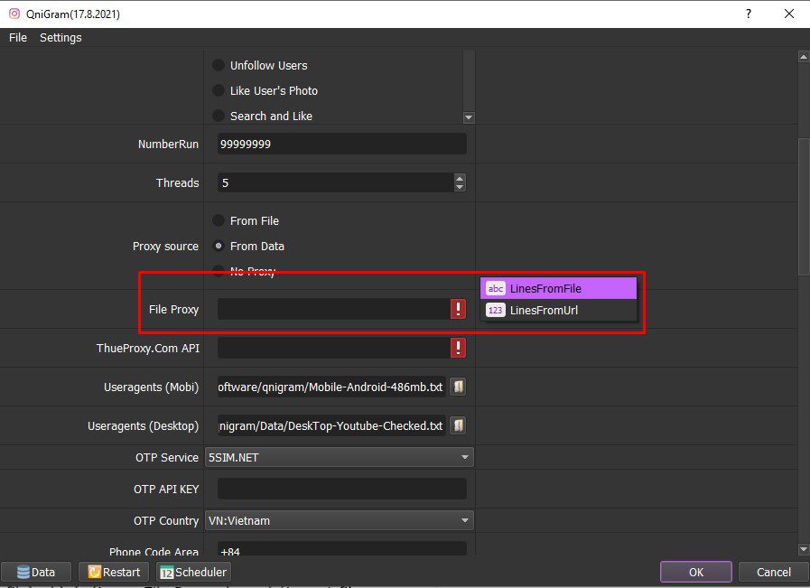Click the Scheduler button
The image size is (810, 588).
[x=193, y=572]
